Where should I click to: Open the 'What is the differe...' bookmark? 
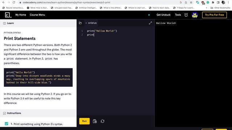[111, 8]
